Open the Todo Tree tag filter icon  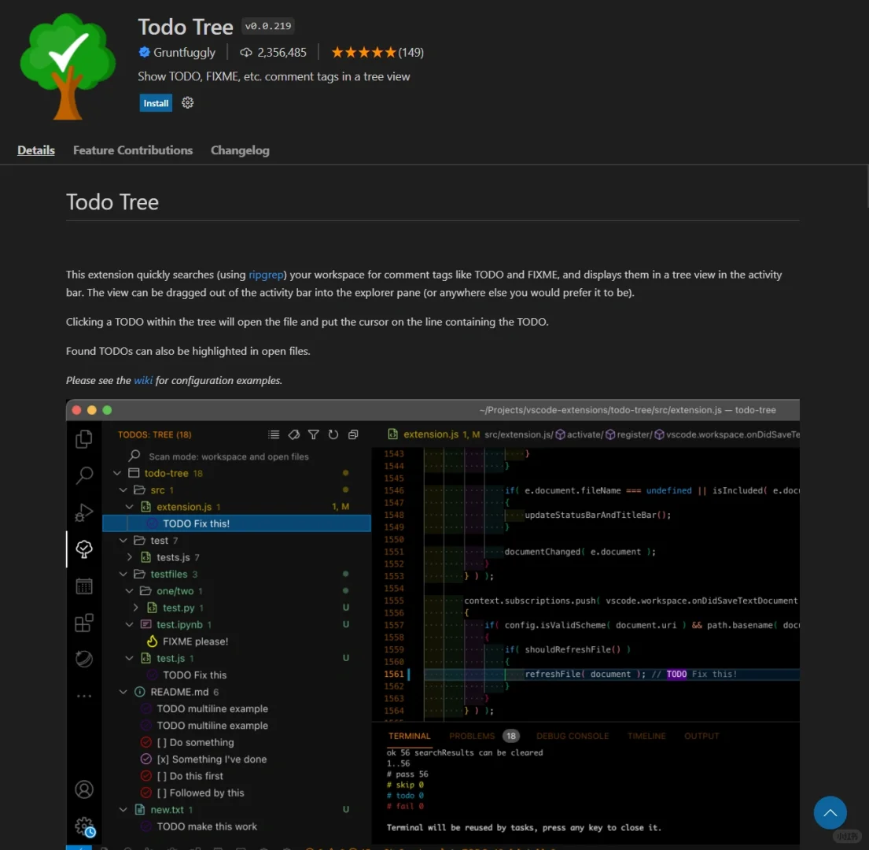pos(293,434)
